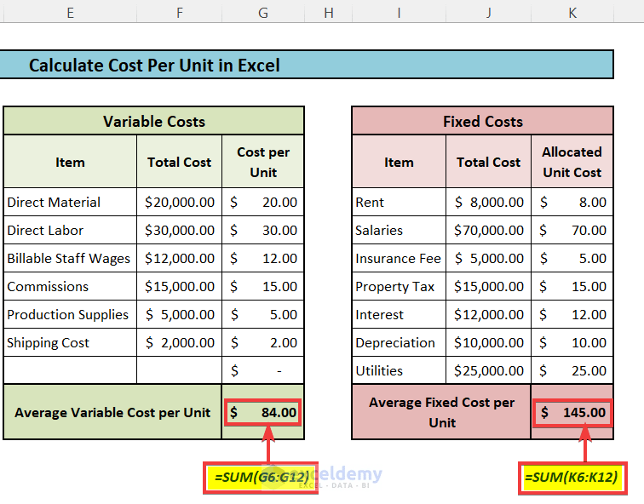The width and height of the screenshot is (644, 504).
Task: Click Property Tax total cost $15,000.00
Action: click(488, 286)
